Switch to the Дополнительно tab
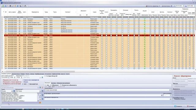Screen dimensions: 196x110 coord(16,74)
